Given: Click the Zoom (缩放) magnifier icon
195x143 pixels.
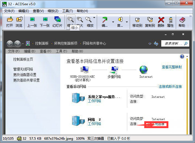Looking at the screenshot, I should pos(88,19).
